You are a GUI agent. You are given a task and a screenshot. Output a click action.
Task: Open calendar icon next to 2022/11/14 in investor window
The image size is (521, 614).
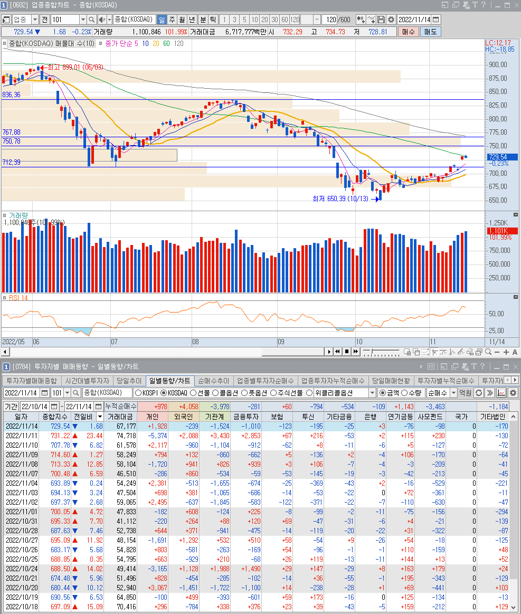point(45,393)
